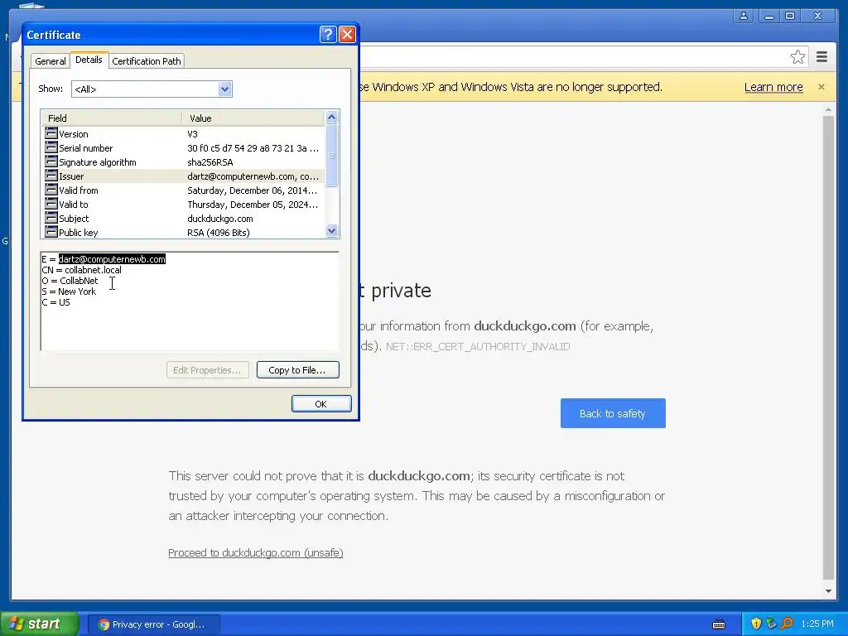This screenshot has width=848, height=636.
Task: Click the Certificate dialog help question-mark icon
Action: (328, 35)
